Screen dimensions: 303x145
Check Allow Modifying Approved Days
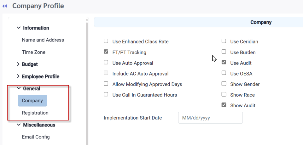(106, 84)
